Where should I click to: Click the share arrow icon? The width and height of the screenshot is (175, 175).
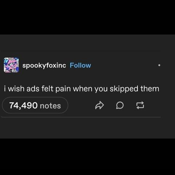(x=100, y=105)
